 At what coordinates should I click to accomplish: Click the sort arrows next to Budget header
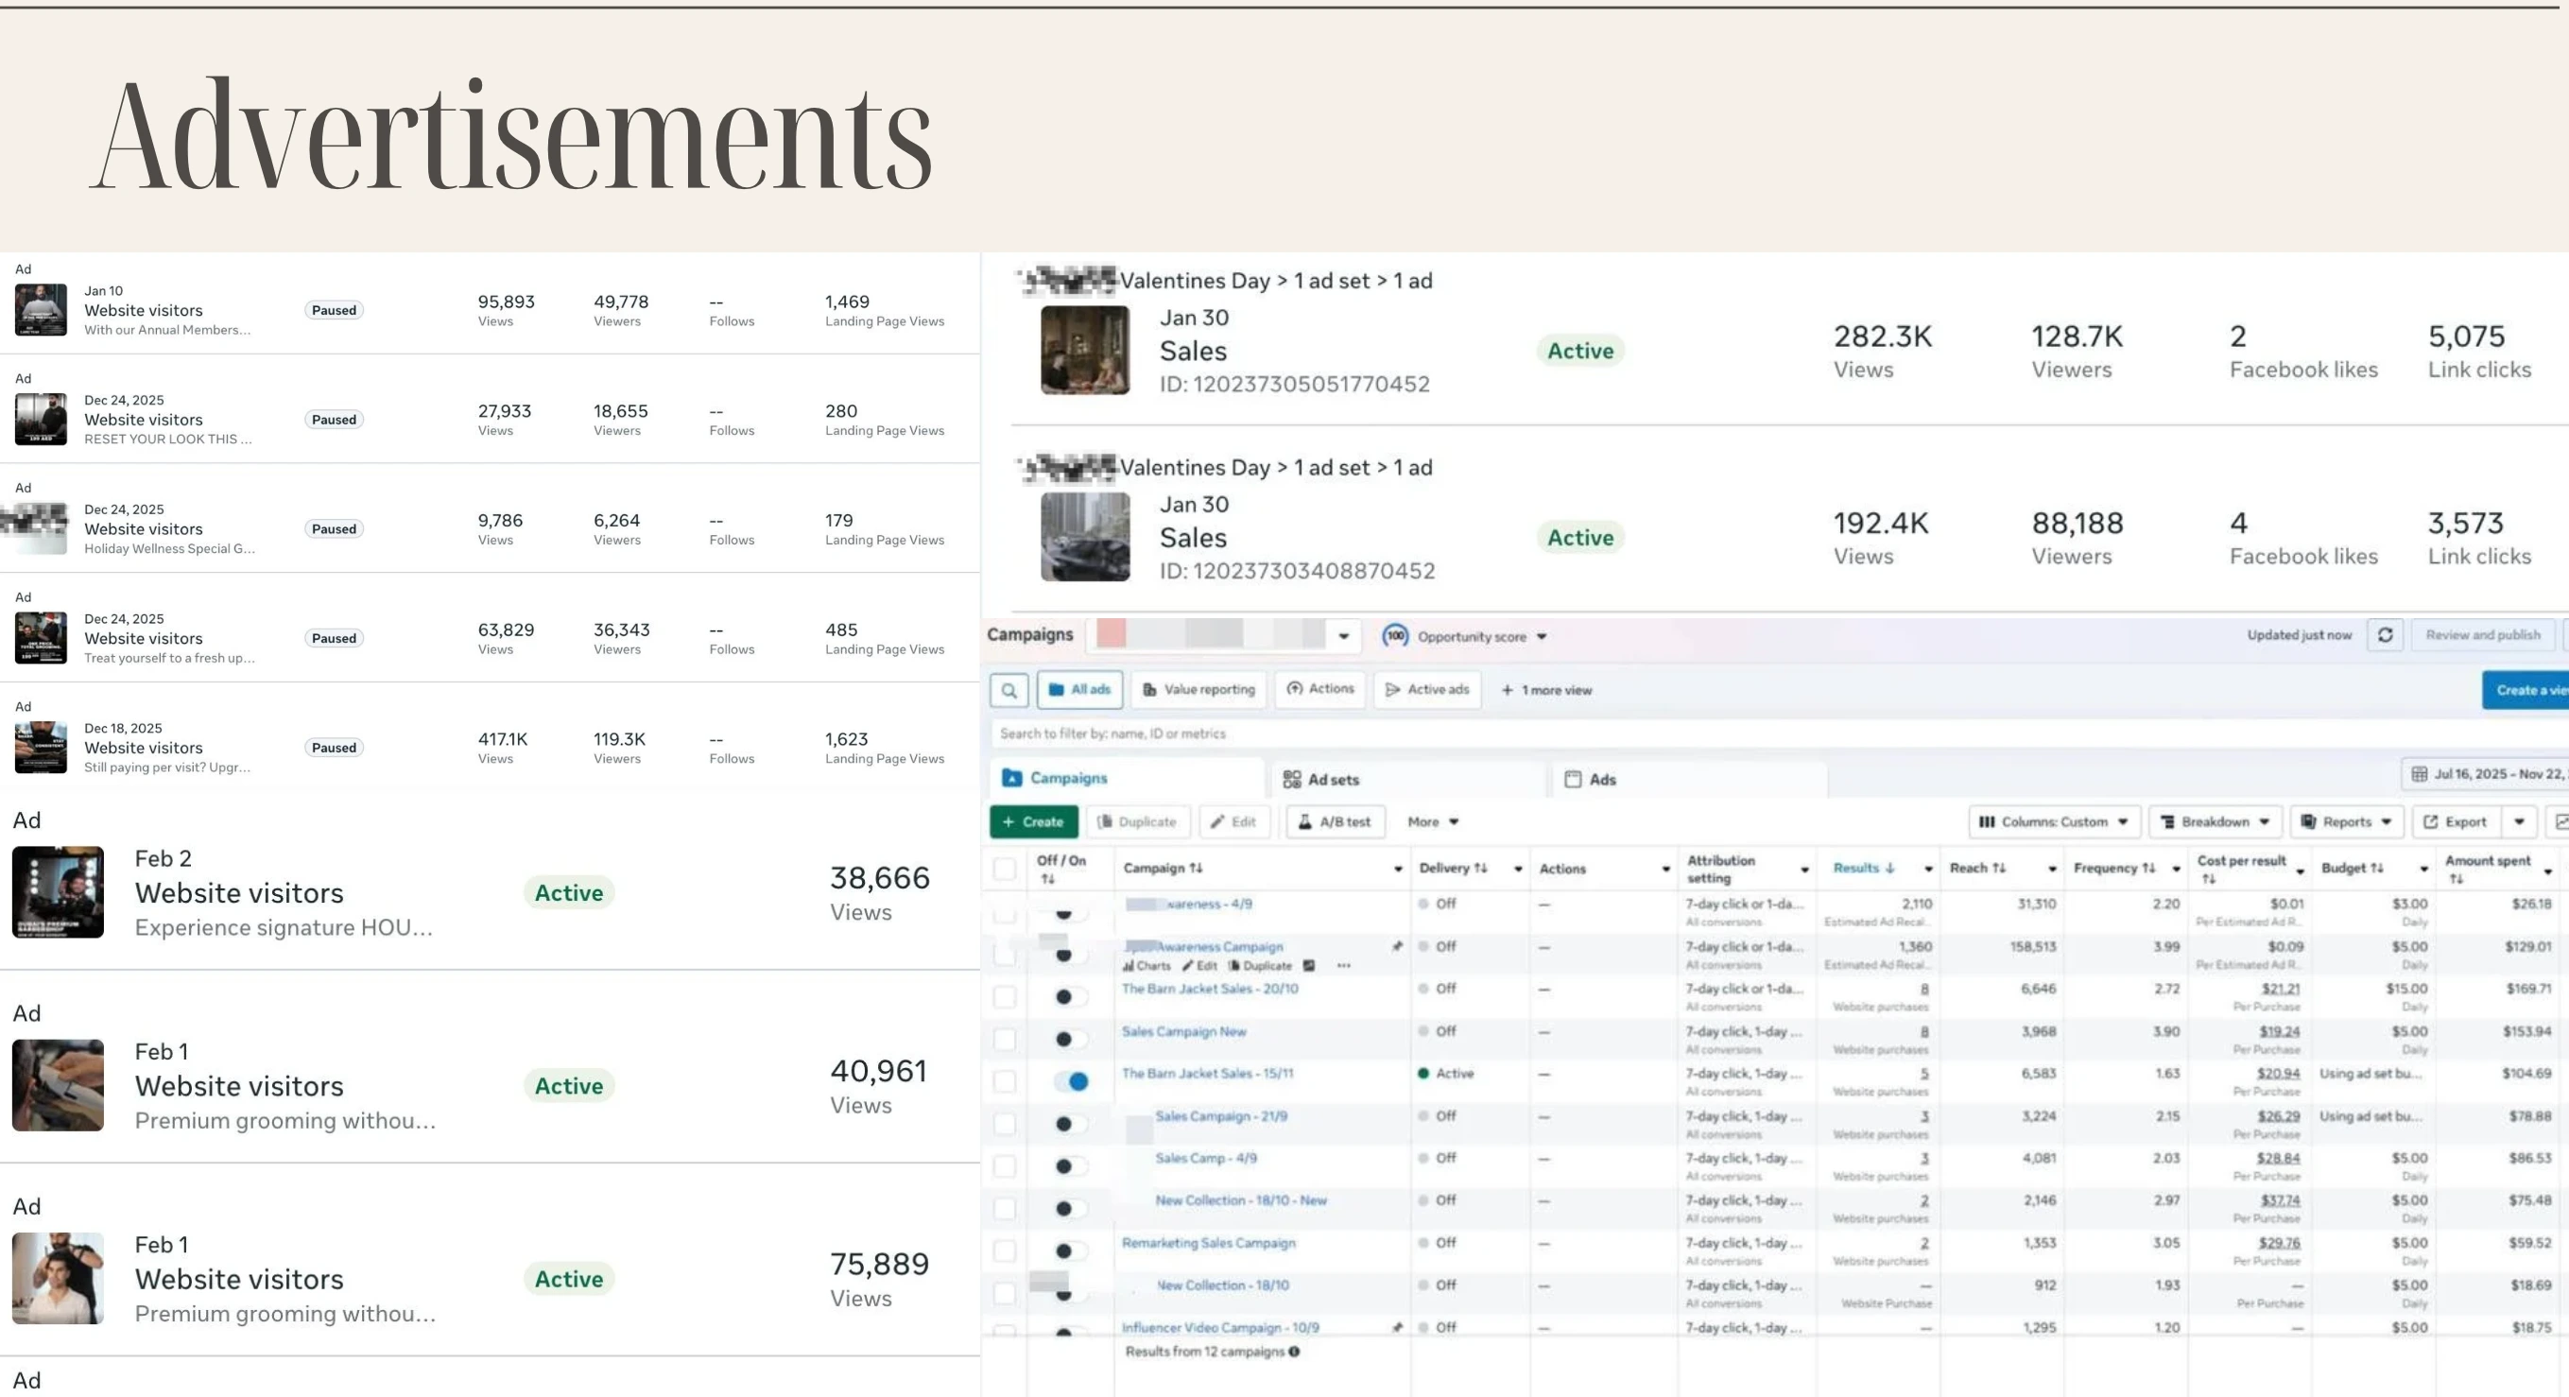pyautogui.click(x=2376, y=869)
